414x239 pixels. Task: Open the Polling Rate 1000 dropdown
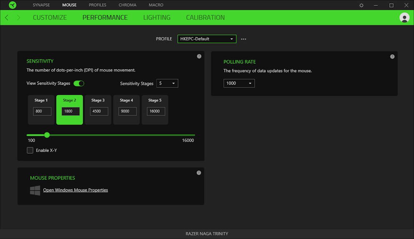pos(239,83)
